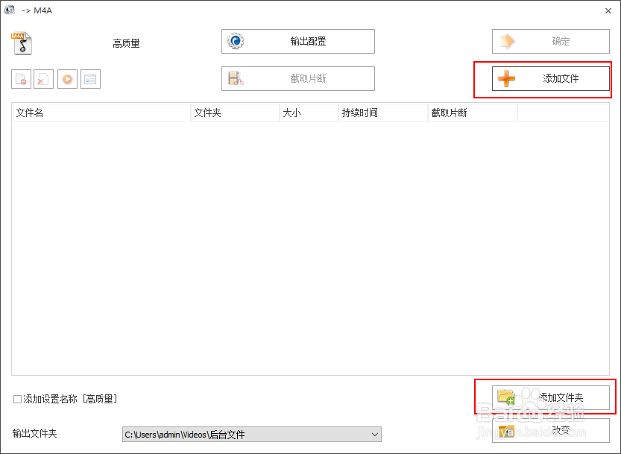This screenshot has height=454, width=621.
Task: Click the 截取片断 clip button
Action: pyautogui.click(x=298, y=78)
